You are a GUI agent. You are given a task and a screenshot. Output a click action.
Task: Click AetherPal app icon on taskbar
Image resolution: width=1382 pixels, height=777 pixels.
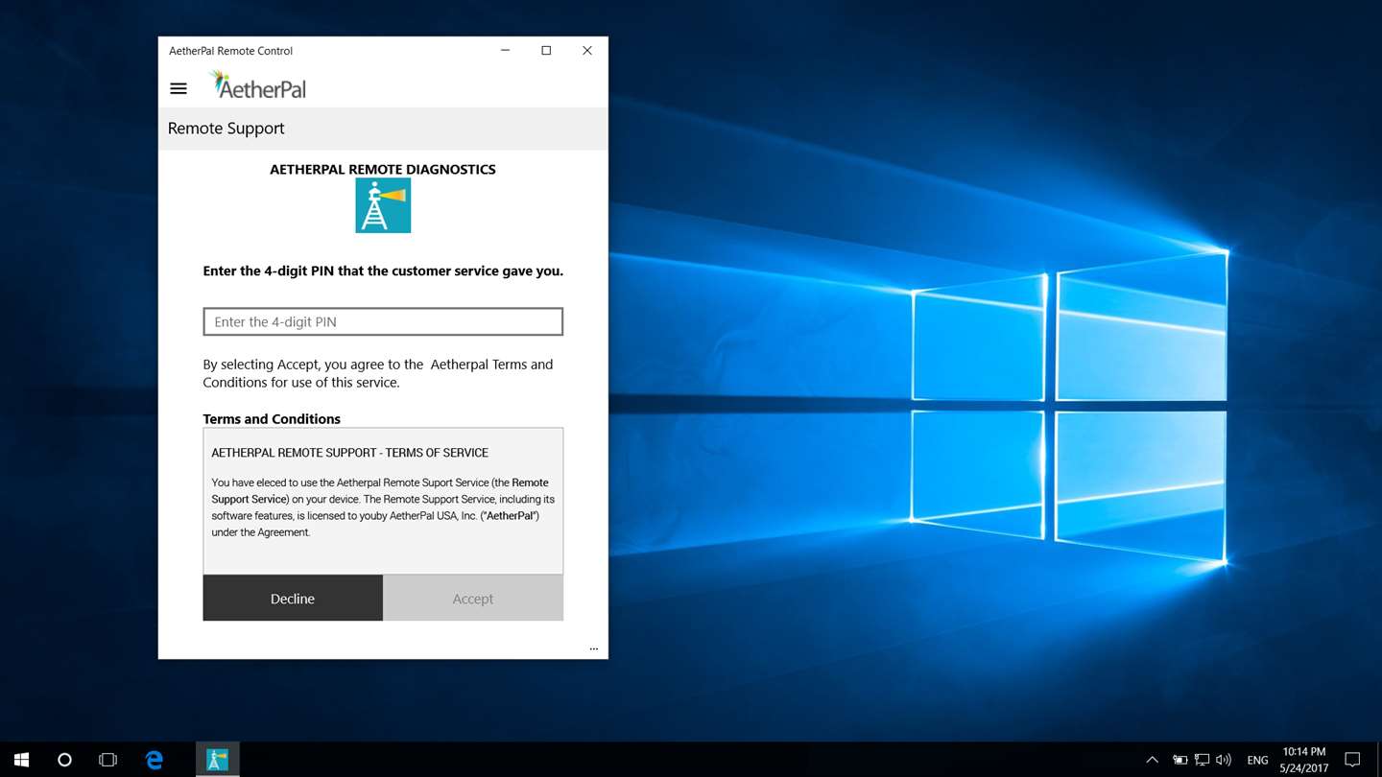tap(218, 760)
